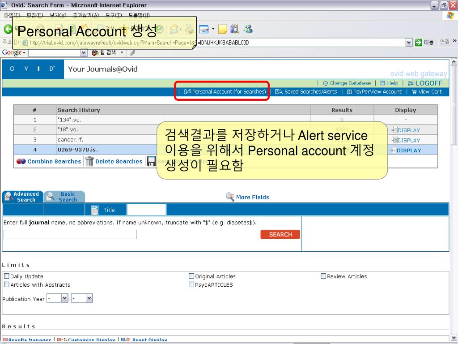Click the green Back arrow button
The width and height of the screenshot is (458, 344).
coord(8,29)
